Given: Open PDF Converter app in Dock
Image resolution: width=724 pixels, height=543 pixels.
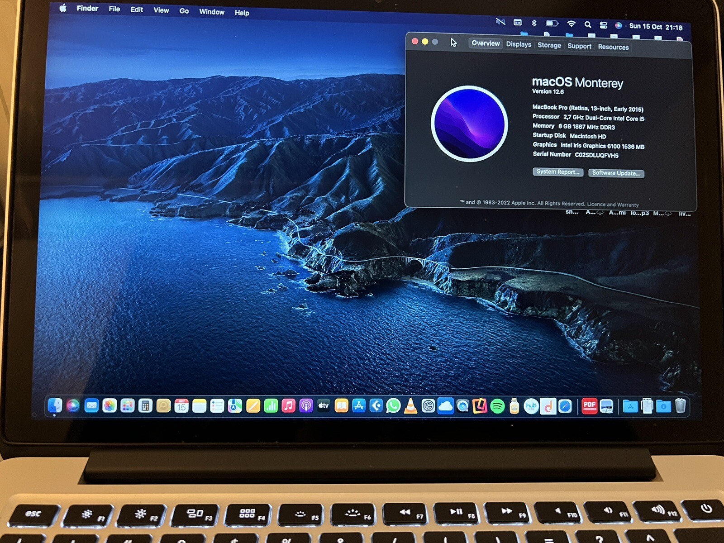Looking at the screenshot, I should pyautogui.click(x=589, y=406).
